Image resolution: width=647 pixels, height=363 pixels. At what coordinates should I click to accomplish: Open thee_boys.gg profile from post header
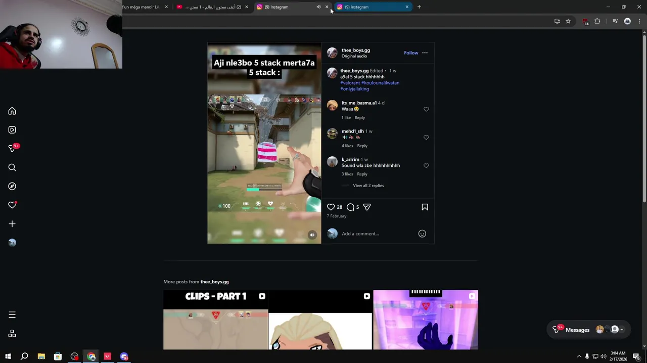click(x=356, y=50)
